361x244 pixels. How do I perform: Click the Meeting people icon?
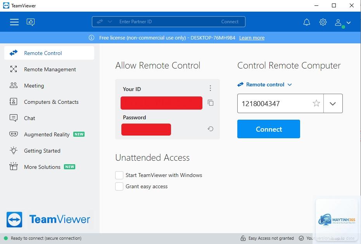tap(14, 85)
